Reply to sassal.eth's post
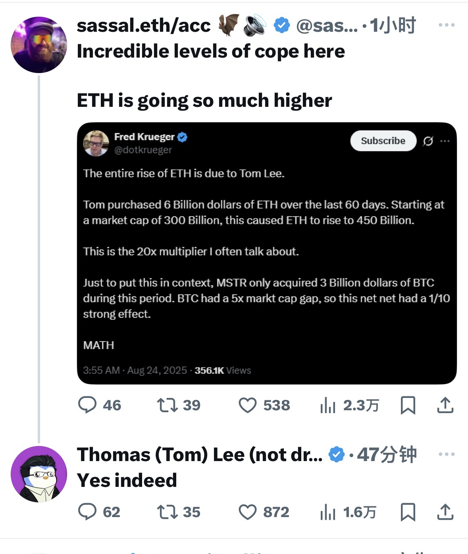468x554 pixels. (87, 405)
